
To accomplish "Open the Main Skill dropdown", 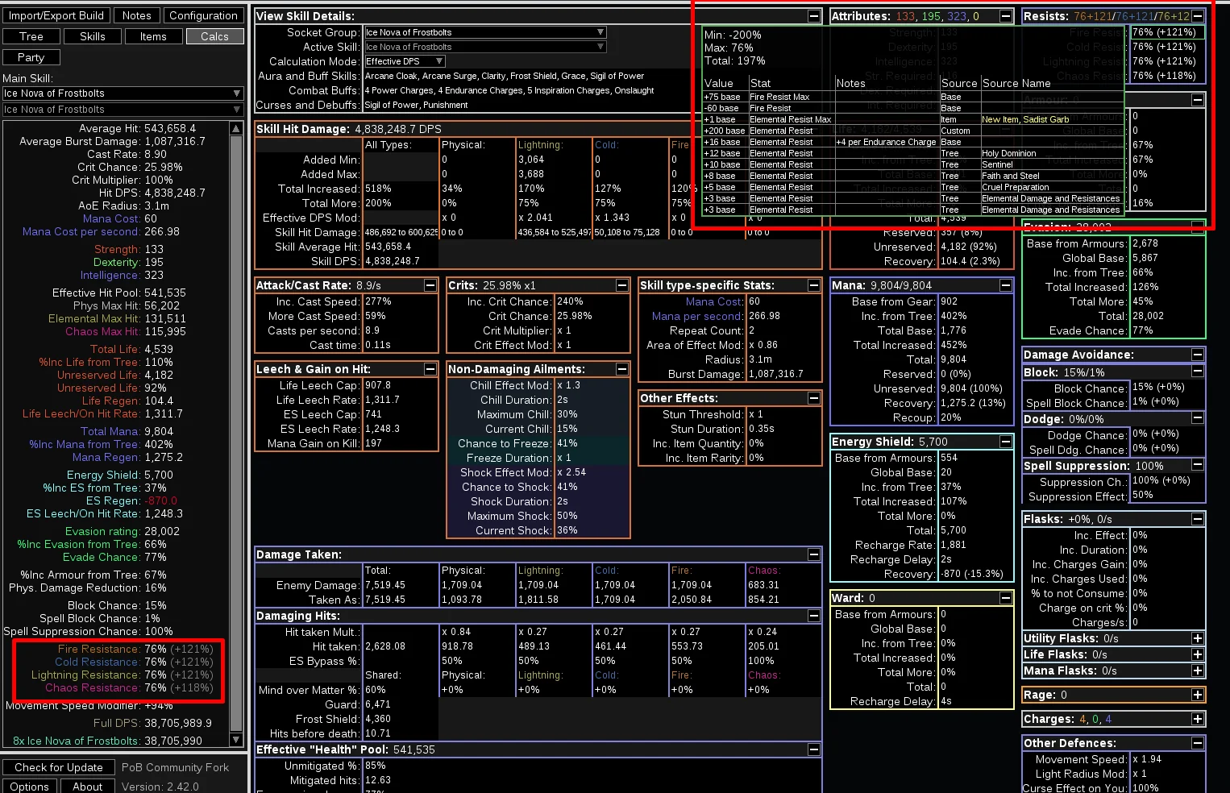I will click(x=123, y=93).
